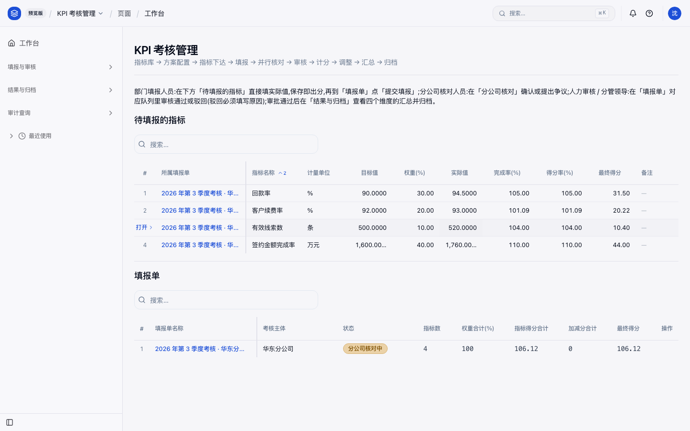The width and height of the screenshot is (690, 431).
Task: Toggle sort arrow on 指标名称 column
Action: point(282,173)
